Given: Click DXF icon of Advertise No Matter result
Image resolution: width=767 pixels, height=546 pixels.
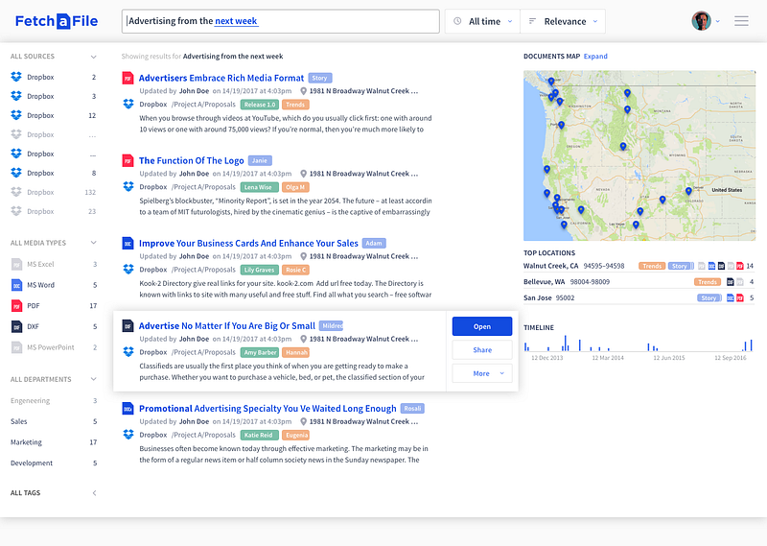Looking at the screenshot, I should coord(128,325).
